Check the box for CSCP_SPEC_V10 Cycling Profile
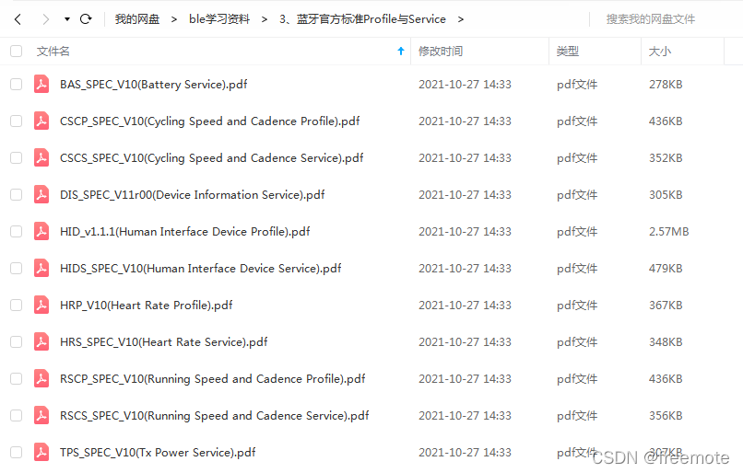 click(16, 121)
